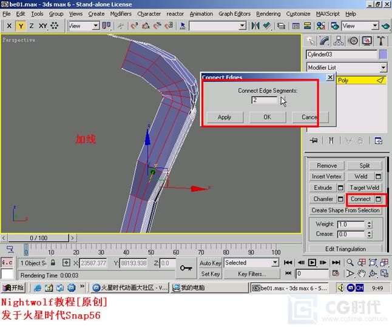Open the object color swatch
Viewport: 392px width, 327px height.
[x=384, y=55]
